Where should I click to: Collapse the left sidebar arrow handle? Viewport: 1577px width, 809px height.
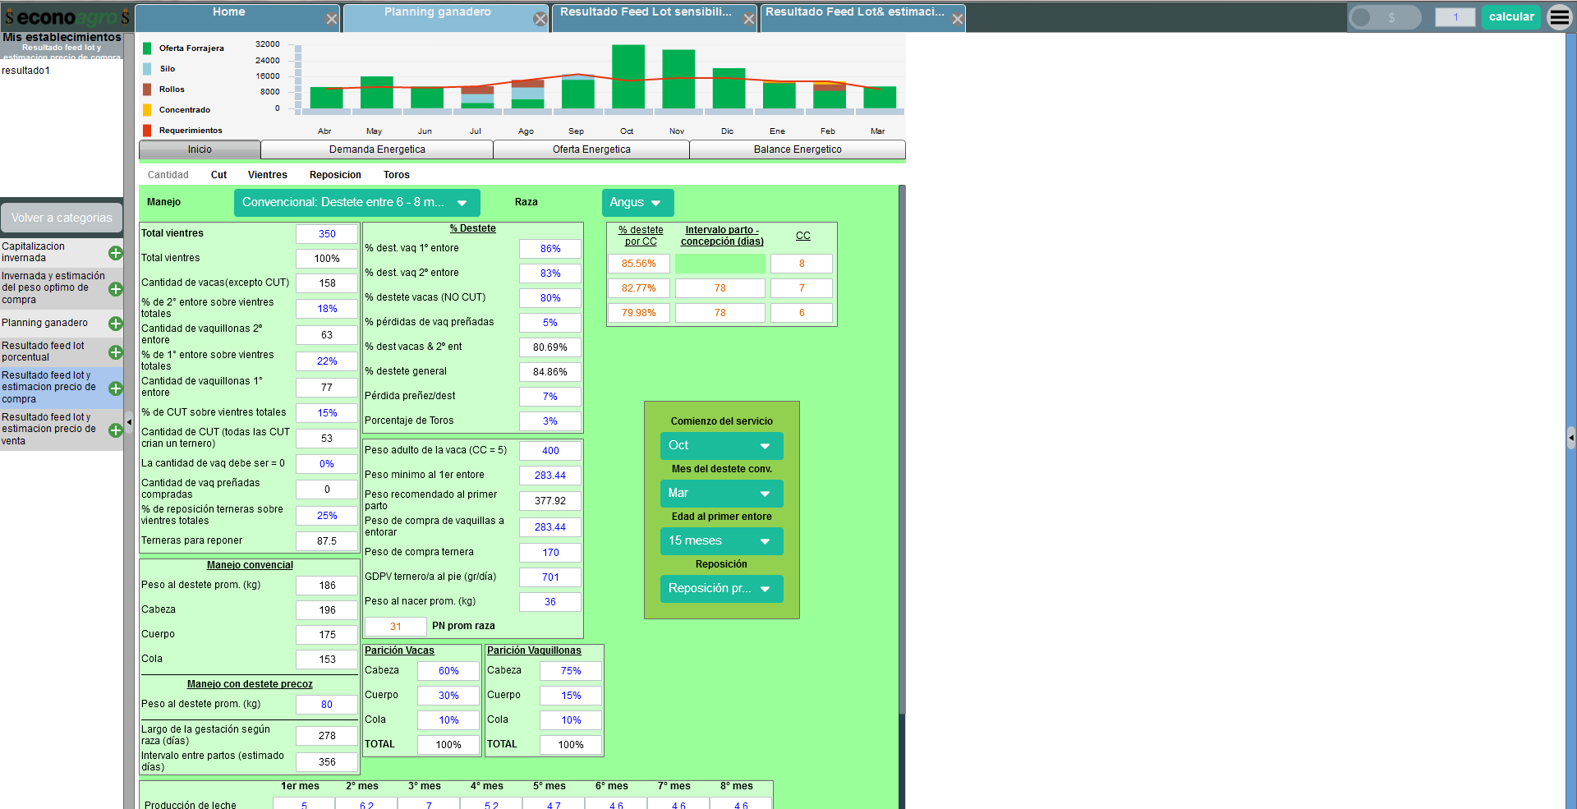129,422
